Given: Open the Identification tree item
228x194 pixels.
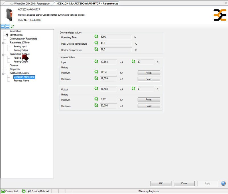Looking at the screenshot, I should click(16, 35).
